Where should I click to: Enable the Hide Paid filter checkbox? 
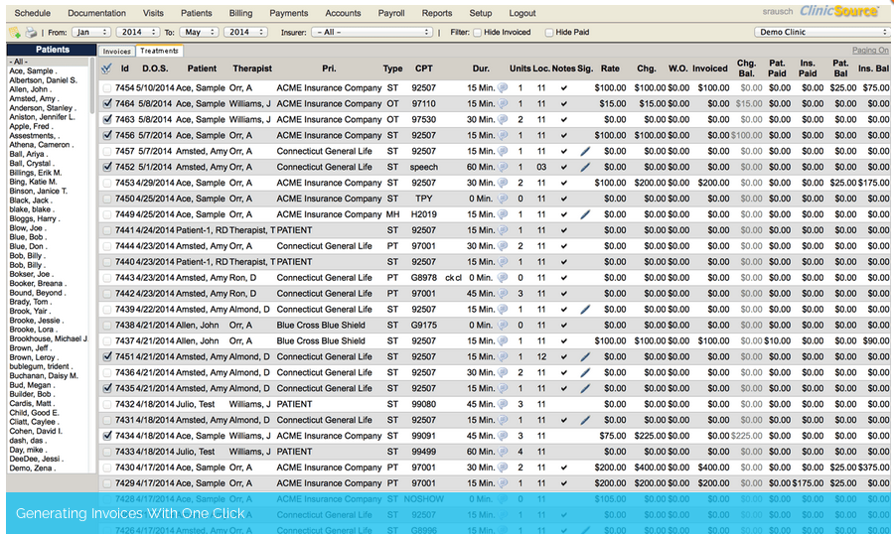[549, 33]
